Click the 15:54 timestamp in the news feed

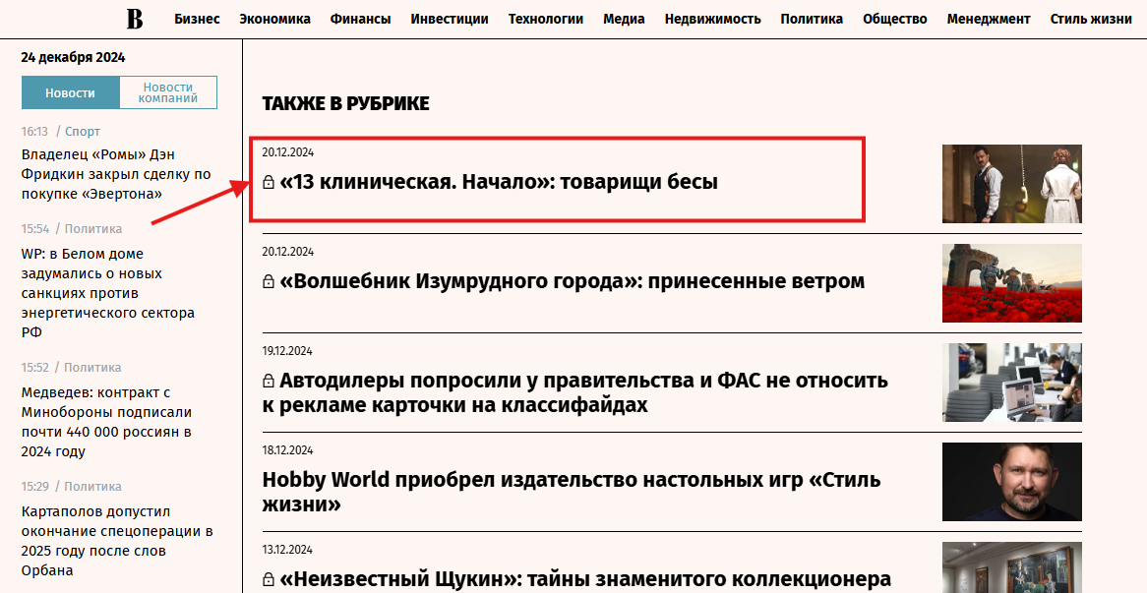35,229
